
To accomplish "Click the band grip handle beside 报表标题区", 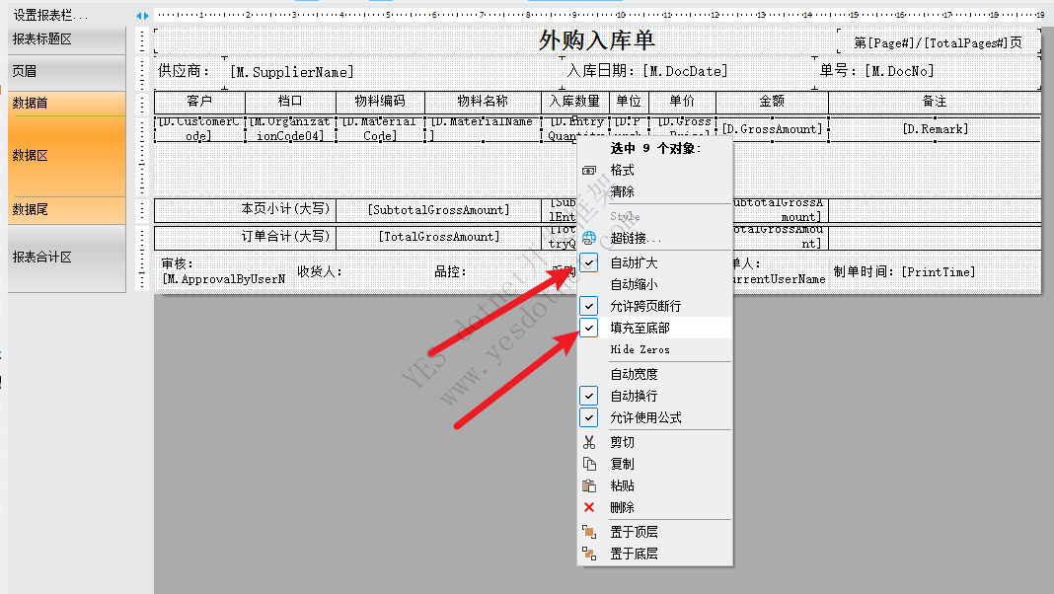I will (142, 40).
